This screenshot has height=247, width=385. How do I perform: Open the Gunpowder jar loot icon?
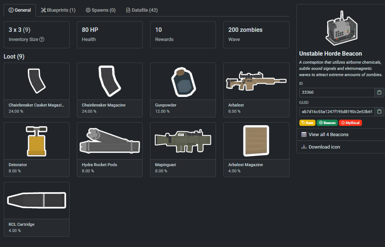[183, 81]
